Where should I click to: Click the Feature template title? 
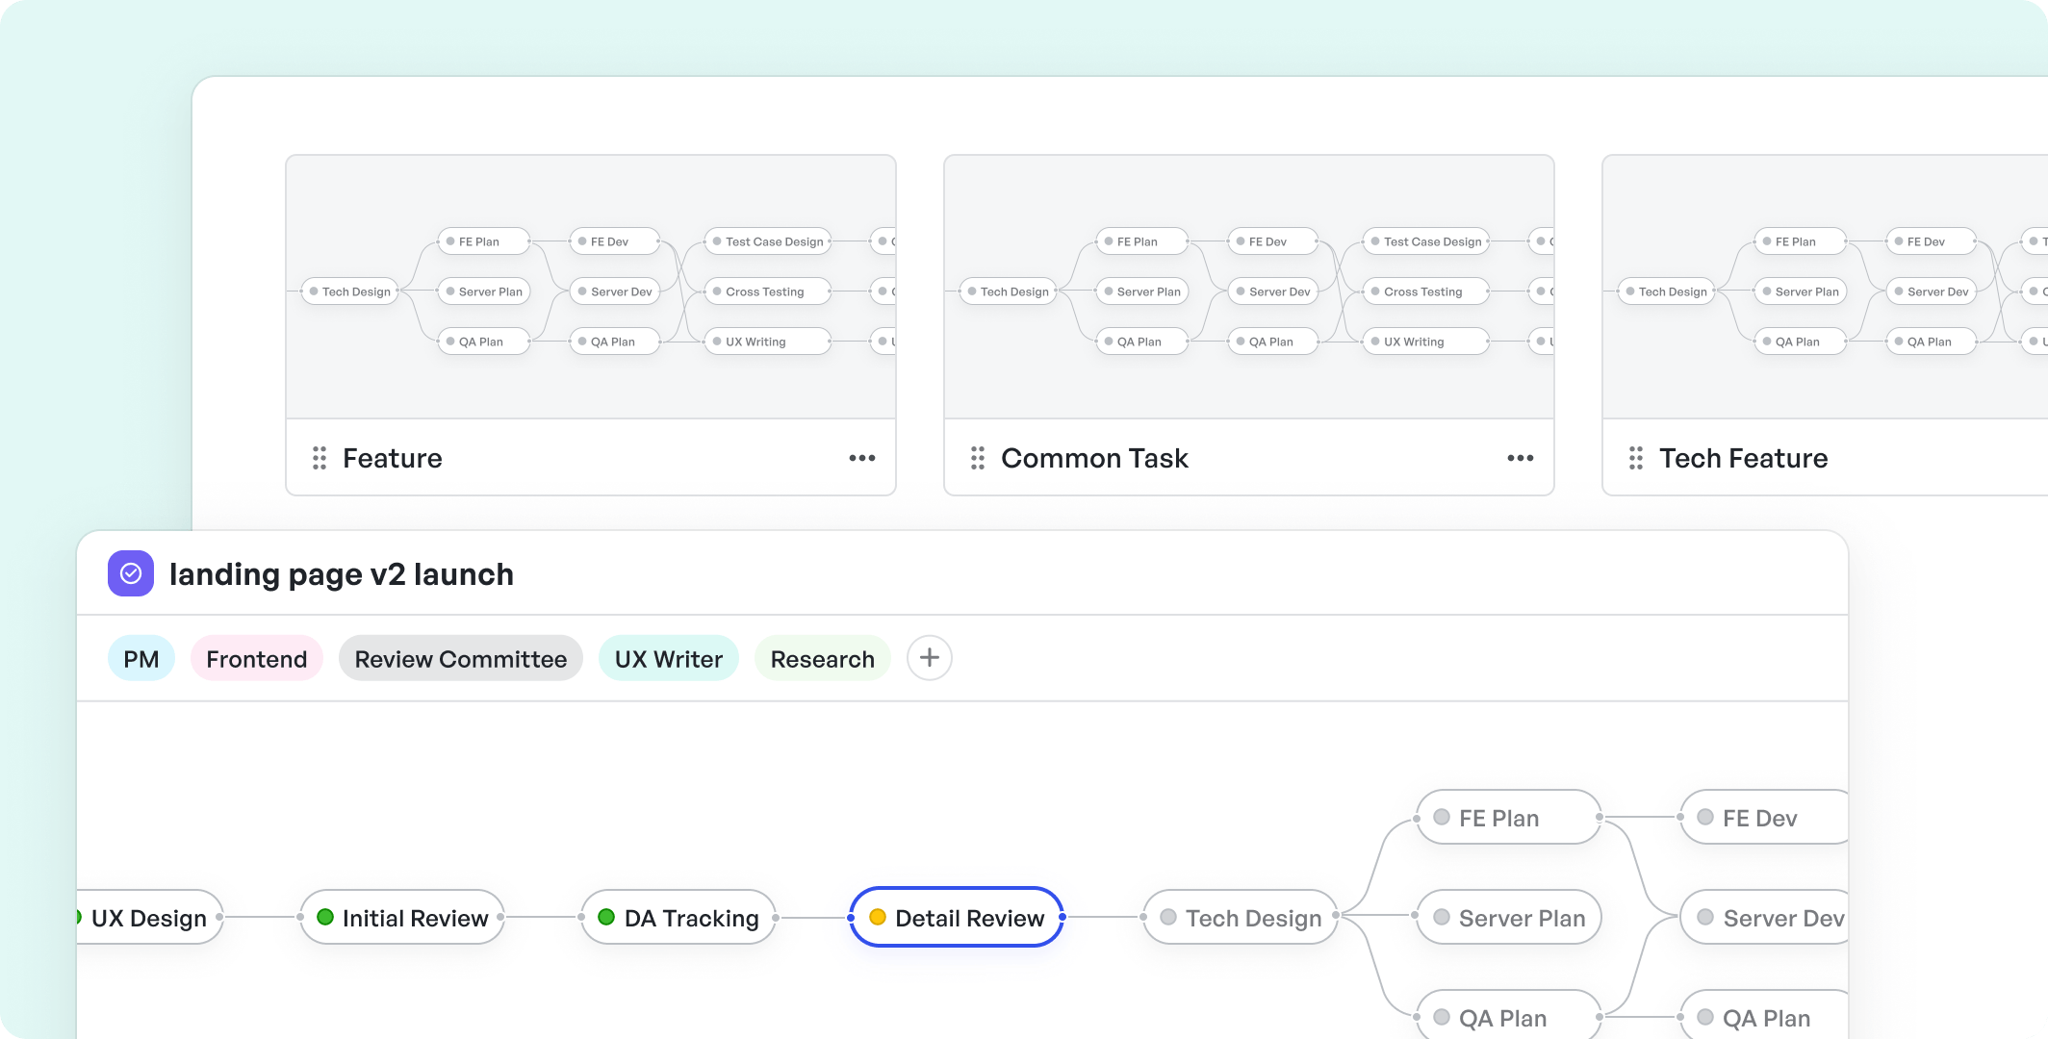(393, 458)
